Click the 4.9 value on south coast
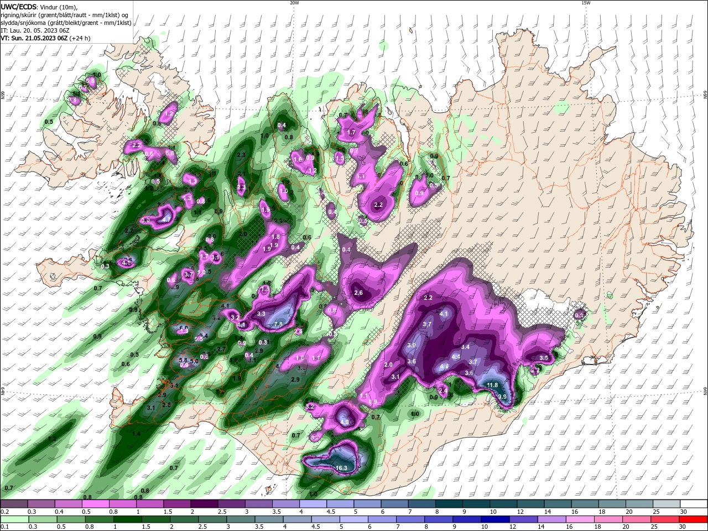This screenshot has height=531, width=708. pyautogui.click(x=345, y=422)
